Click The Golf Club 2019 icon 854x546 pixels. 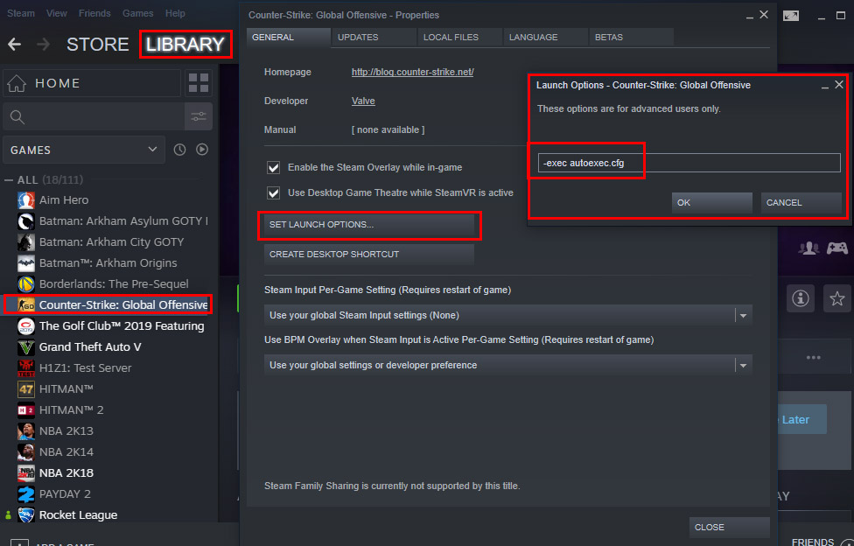tap(26, 325)
